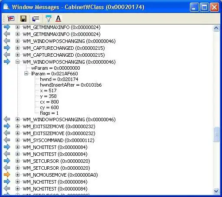Screen dimensions: 222x197
Task: Click the red-underlined A font icon
Action: 58,19
